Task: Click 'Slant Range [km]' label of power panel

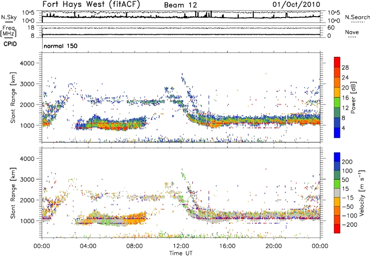Action: click(13, 98)
